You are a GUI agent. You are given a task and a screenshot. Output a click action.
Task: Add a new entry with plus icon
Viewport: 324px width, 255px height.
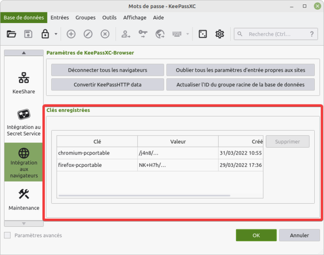pyautogui.click(x=71, y=34)
